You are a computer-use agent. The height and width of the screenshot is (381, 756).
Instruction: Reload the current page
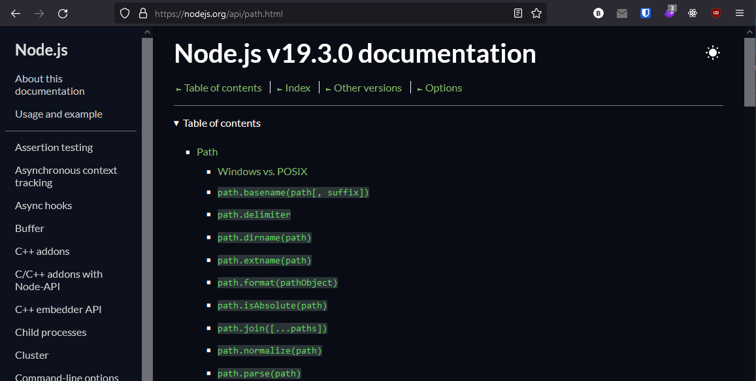pos(63,14)
